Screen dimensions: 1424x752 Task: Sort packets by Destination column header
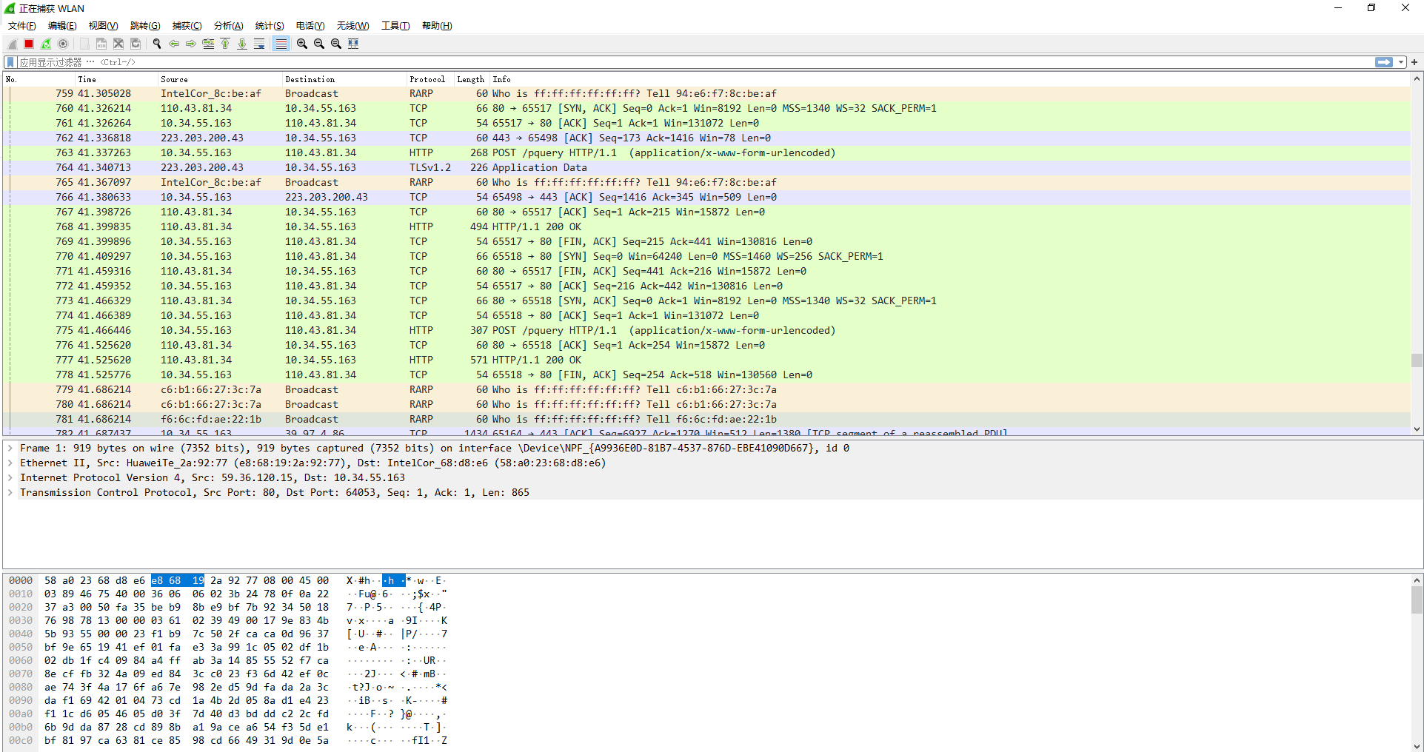pyautogui.click(x=344, y=79)
